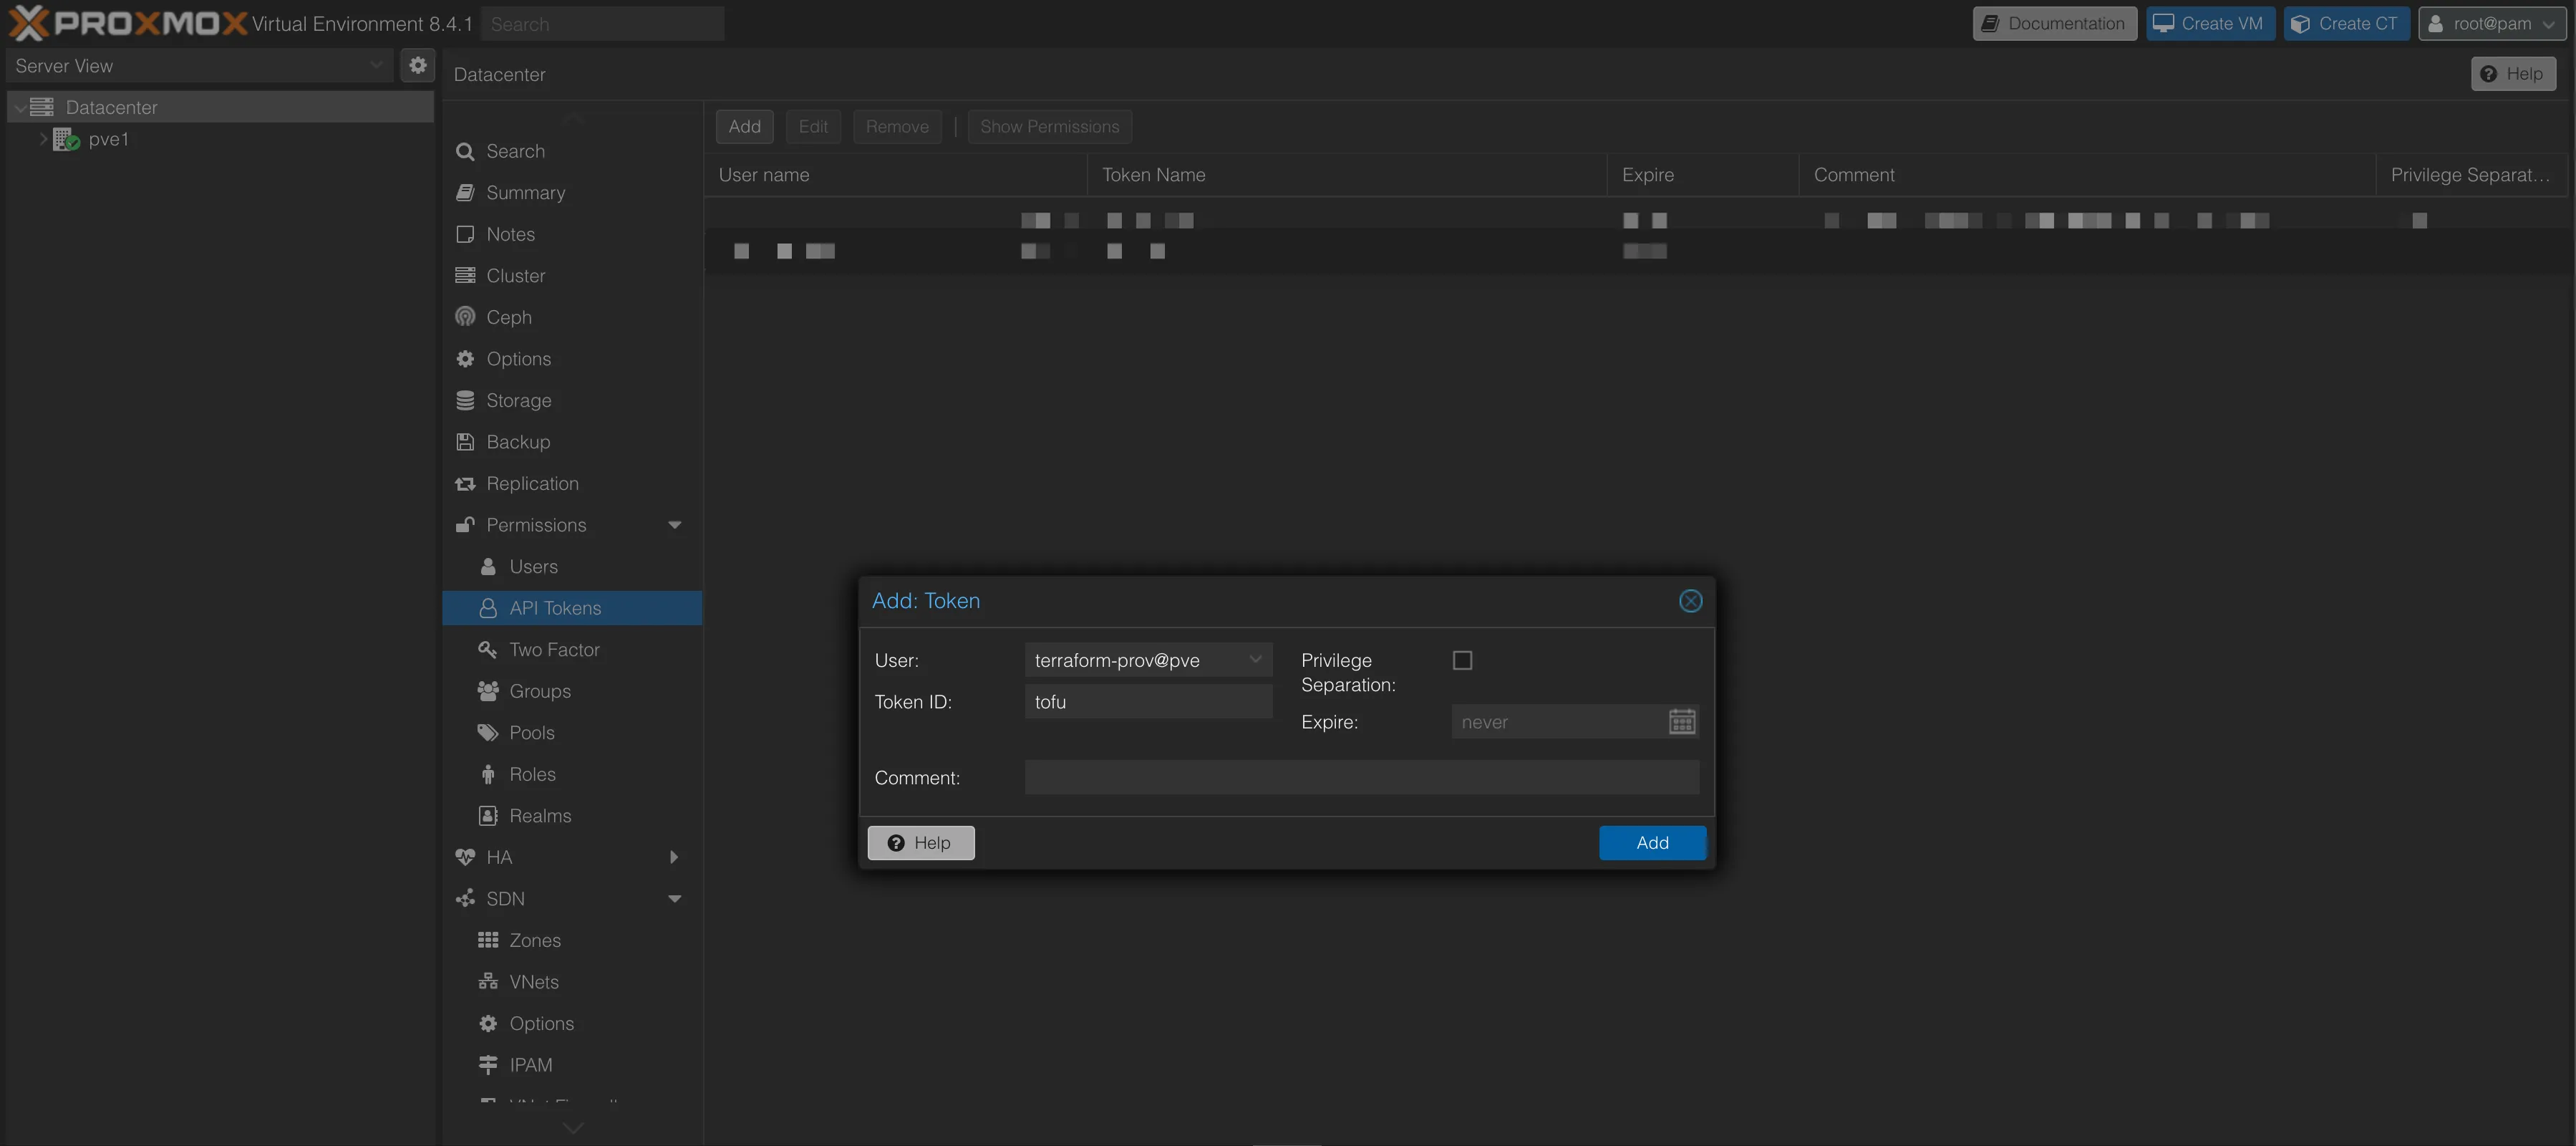The width and height of the screenshot is (2576, 1146).
Task: Click the pve1 node icon
Action: [66, 139]
